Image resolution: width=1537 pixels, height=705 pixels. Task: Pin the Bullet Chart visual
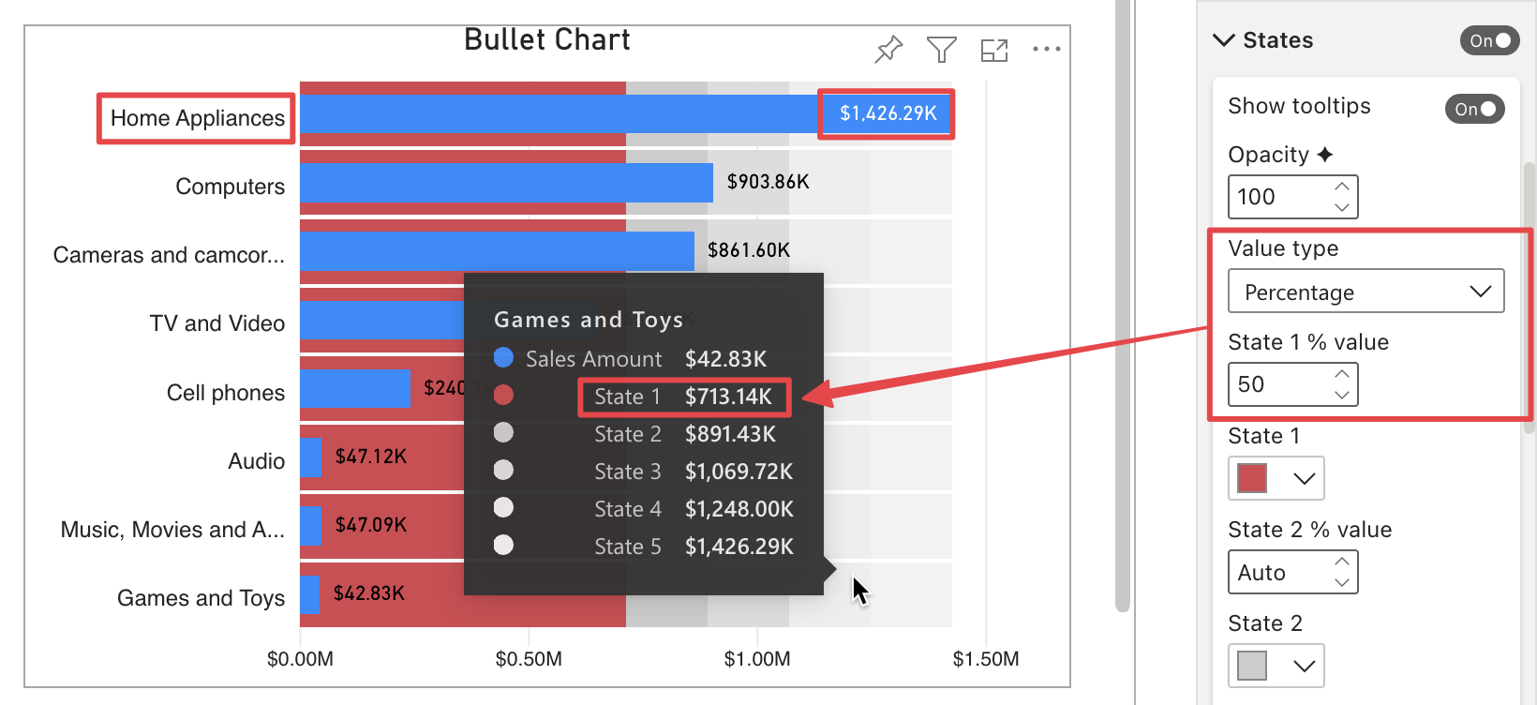tap(888, 49)
